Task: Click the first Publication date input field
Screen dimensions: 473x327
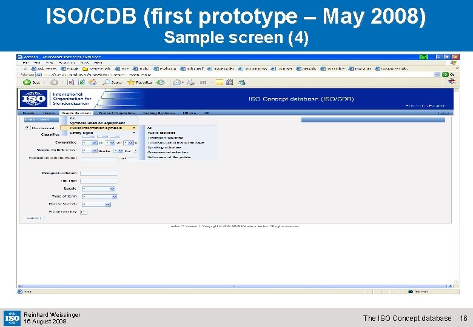Action: (x=100, y=158)
